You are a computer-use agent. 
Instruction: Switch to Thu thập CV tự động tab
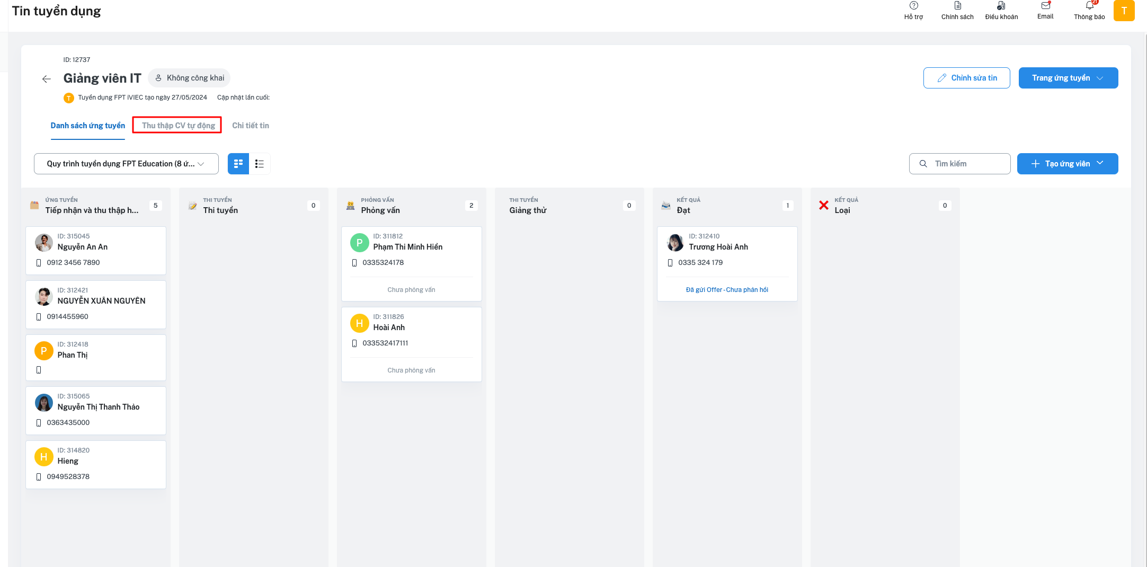(177, 126)
